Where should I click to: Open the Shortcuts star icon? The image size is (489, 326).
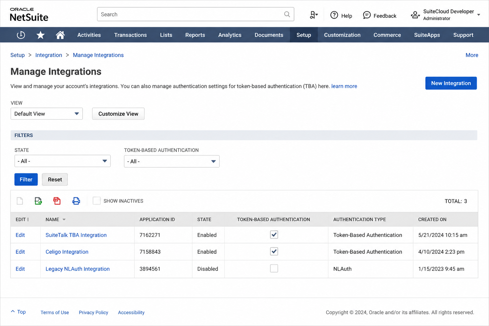coord(40,35)
